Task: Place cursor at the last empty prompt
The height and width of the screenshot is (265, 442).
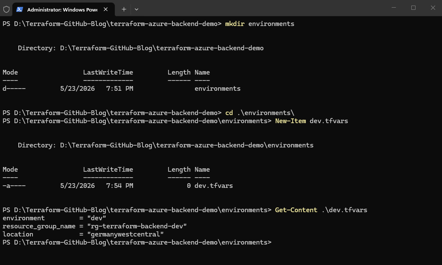Action: click(275, 242)
